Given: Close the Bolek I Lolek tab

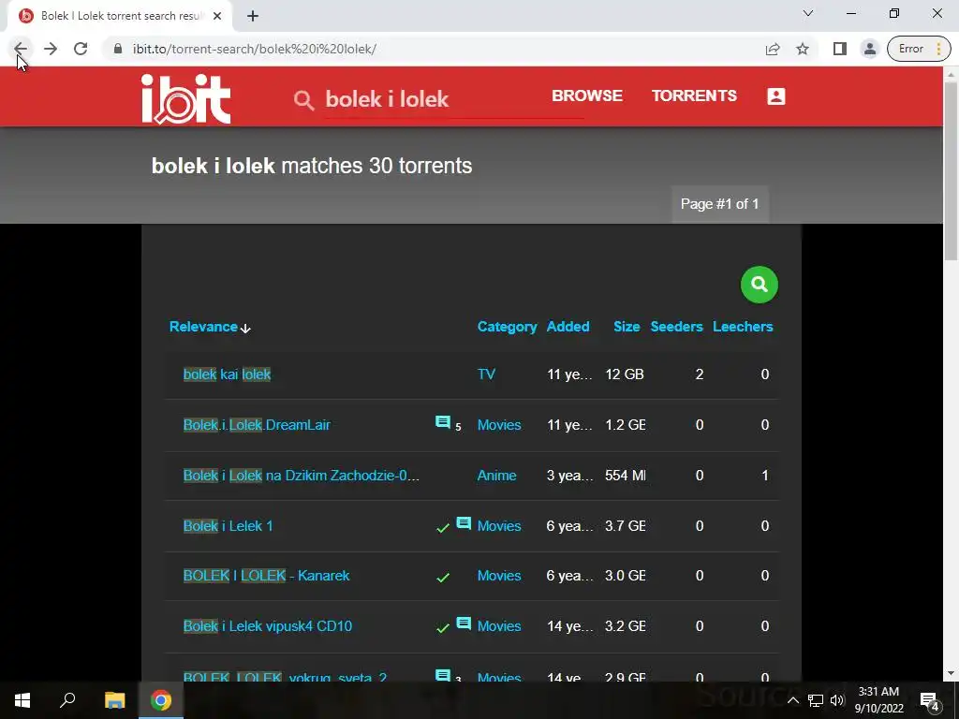Looking at the screenshot, I should 217,16.
